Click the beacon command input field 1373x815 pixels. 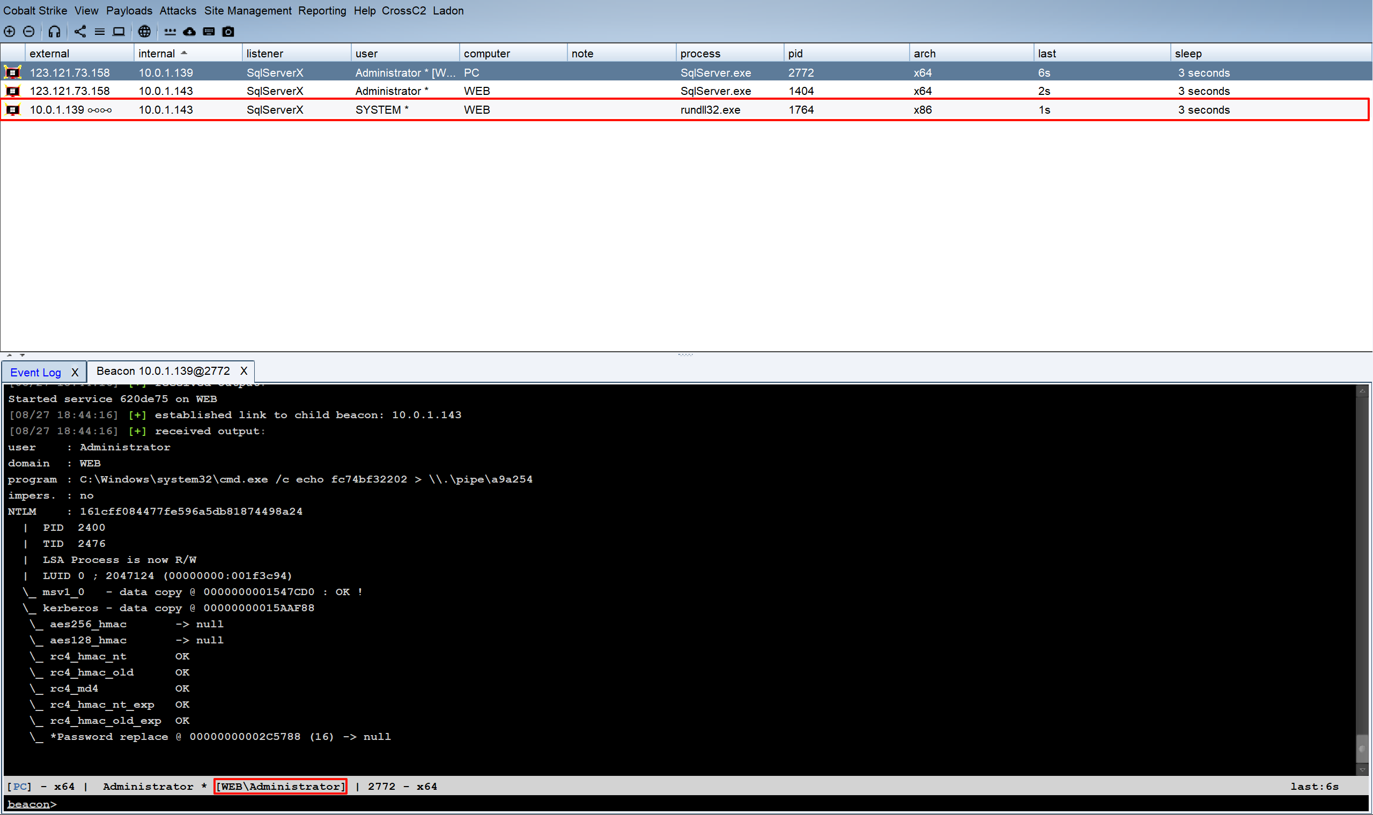(659, 804)
